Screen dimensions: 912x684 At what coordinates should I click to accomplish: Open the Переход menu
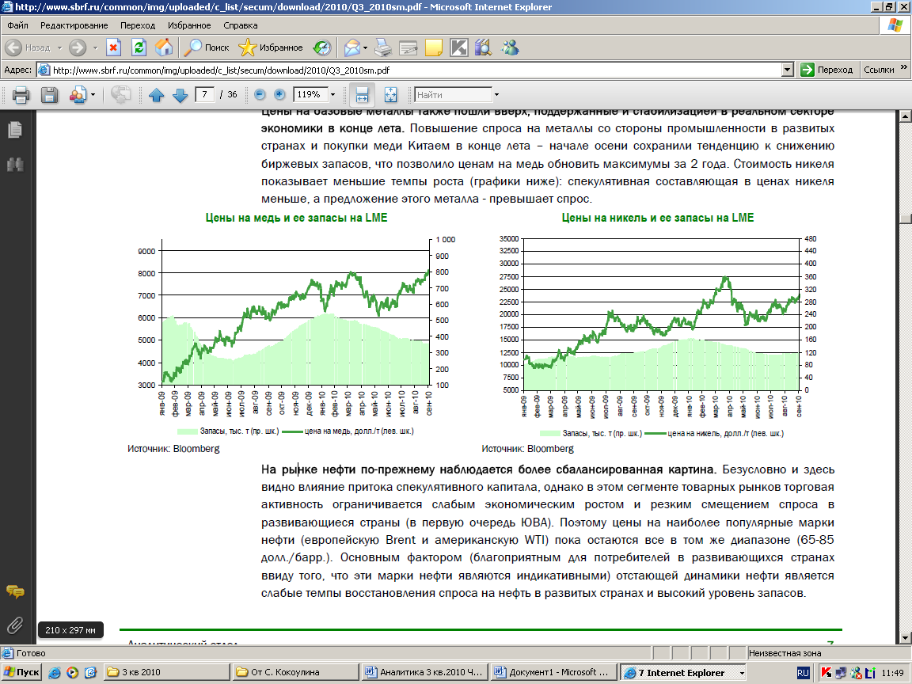click(138, 25)
